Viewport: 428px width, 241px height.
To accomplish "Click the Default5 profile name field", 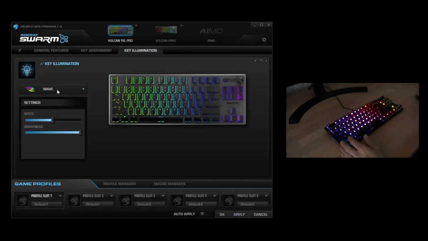I will [x=252, y=204].
